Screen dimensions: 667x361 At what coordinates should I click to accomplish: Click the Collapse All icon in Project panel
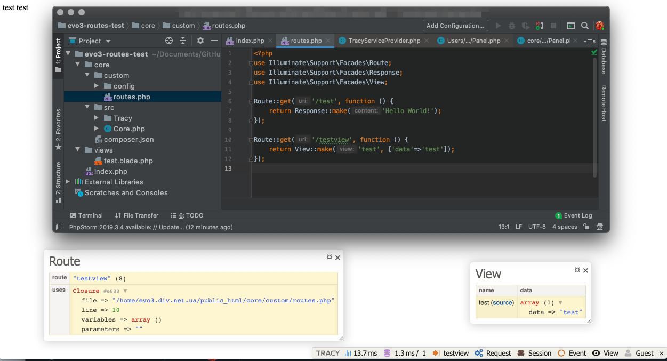pos(183,41)
